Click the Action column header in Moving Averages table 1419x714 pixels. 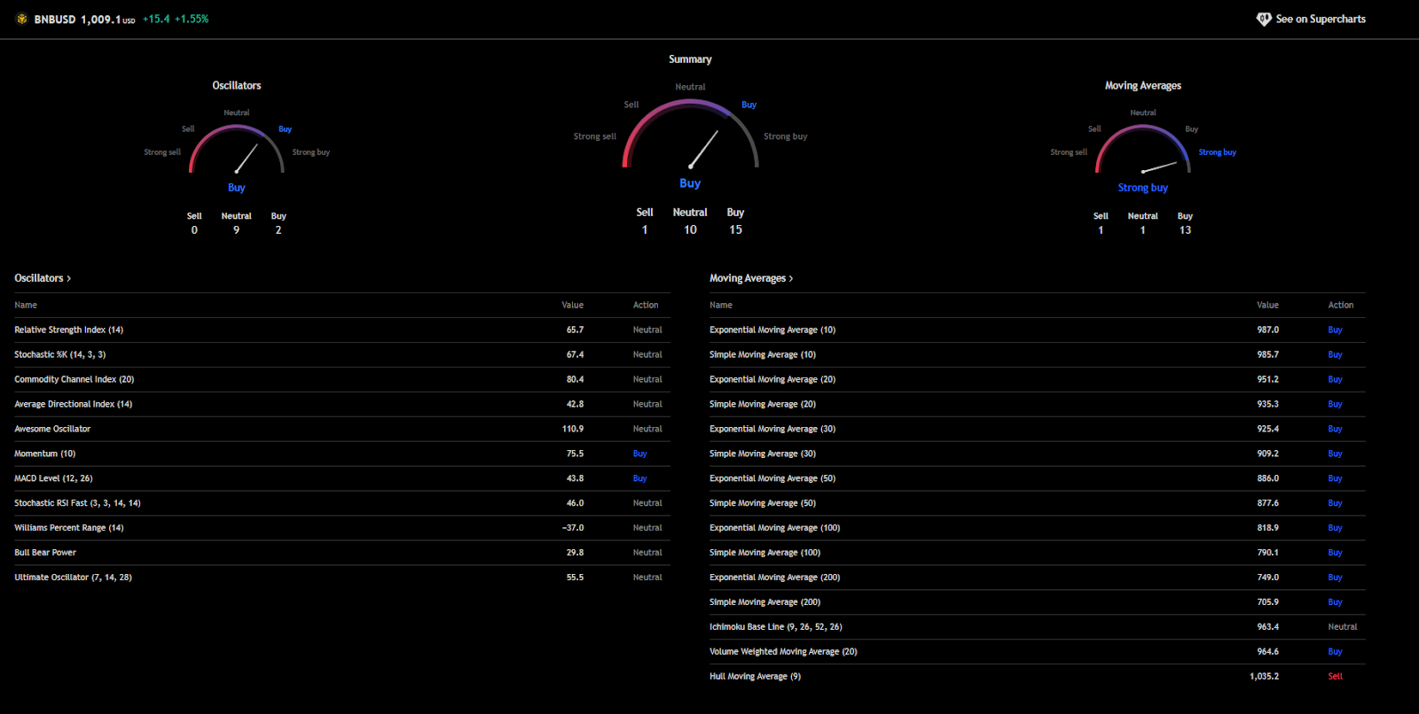pyautogui.click(x=1340, y=305)
